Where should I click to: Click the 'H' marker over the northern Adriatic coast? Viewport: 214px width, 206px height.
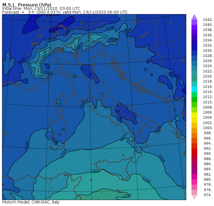point(91,74)
